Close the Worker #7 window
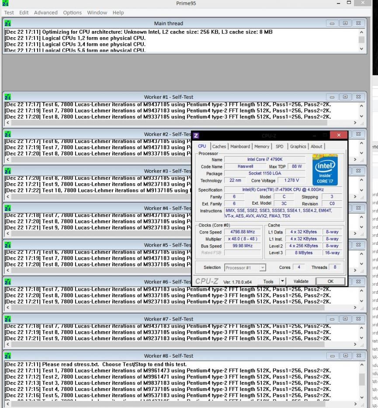The width and height of the screenshot is (378, 408). point(358,319)
